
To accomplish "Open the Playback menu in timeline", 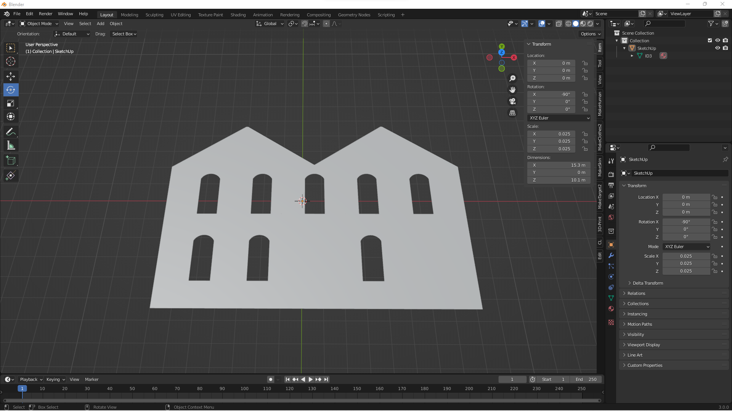I will click(30, 379).
